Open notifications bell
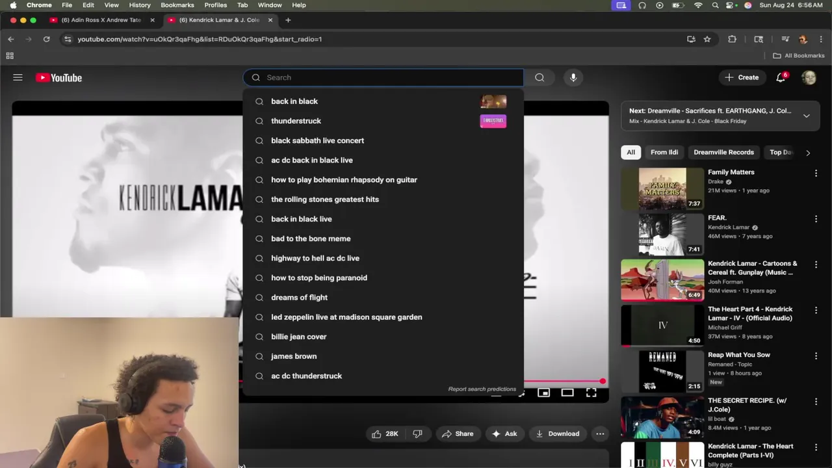The width and height of the screenshot is (832, 468). point(781,77)
